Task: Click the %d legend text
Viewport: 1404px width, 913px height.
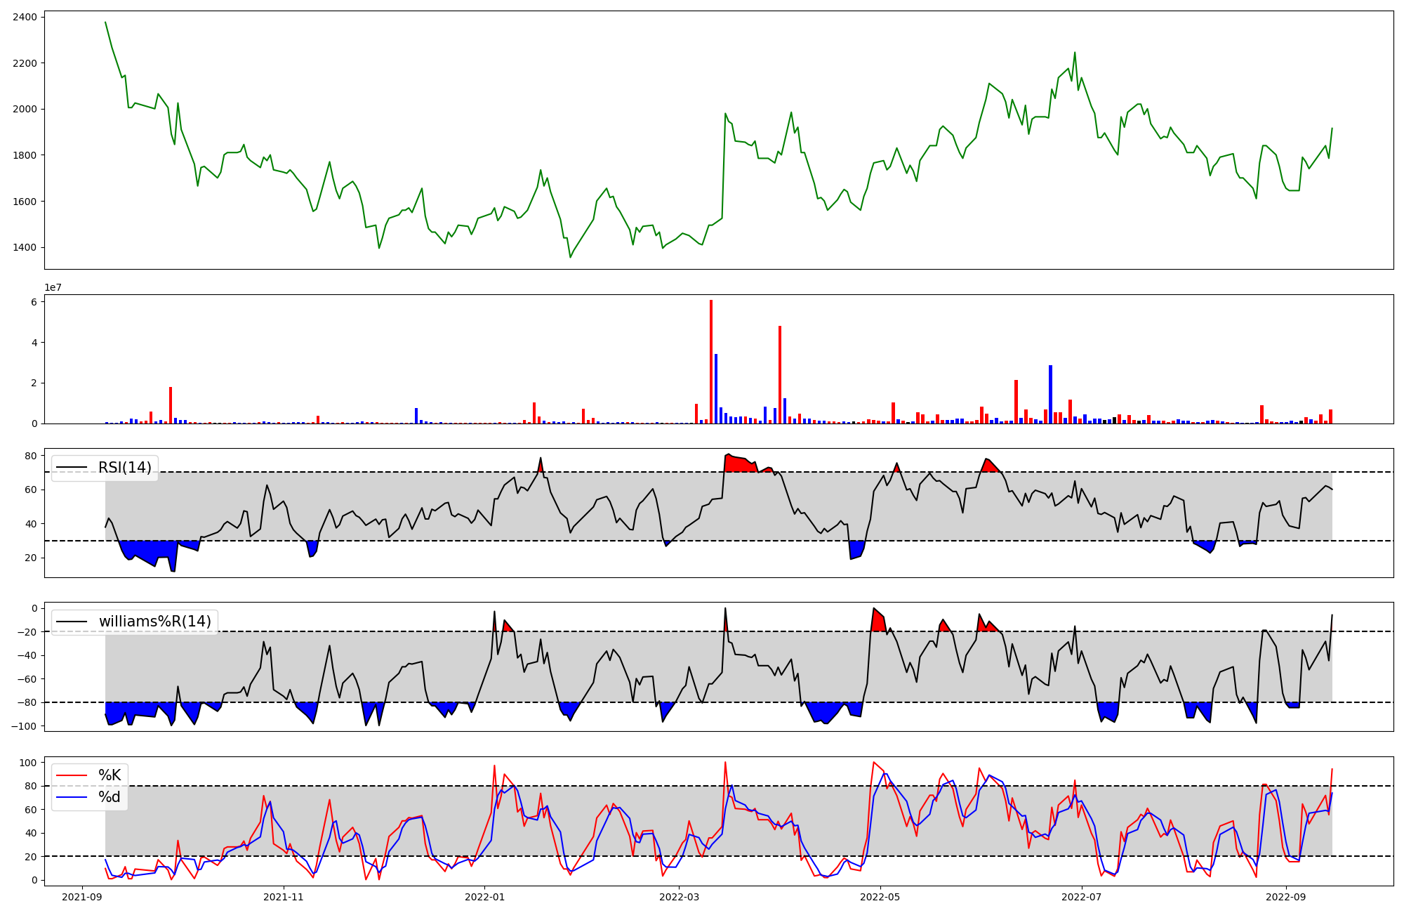Action: (110, 797)
